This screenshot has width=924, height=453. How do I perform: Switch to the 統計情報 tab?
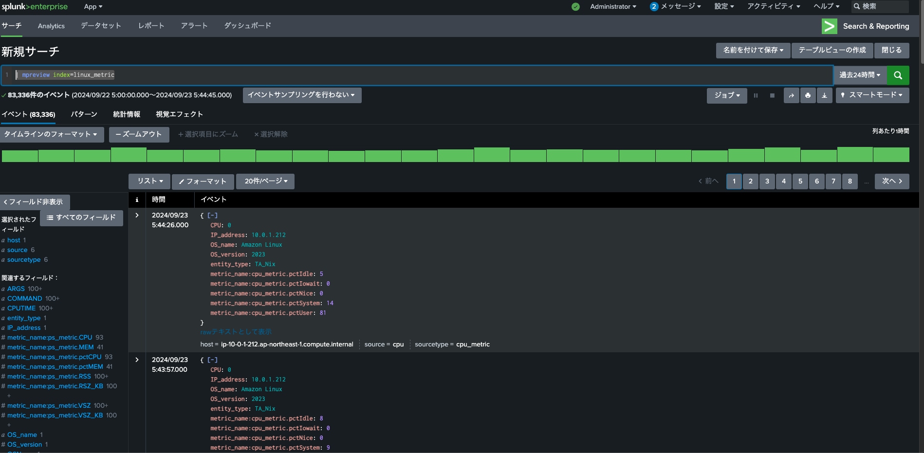[x=127, y=114]
